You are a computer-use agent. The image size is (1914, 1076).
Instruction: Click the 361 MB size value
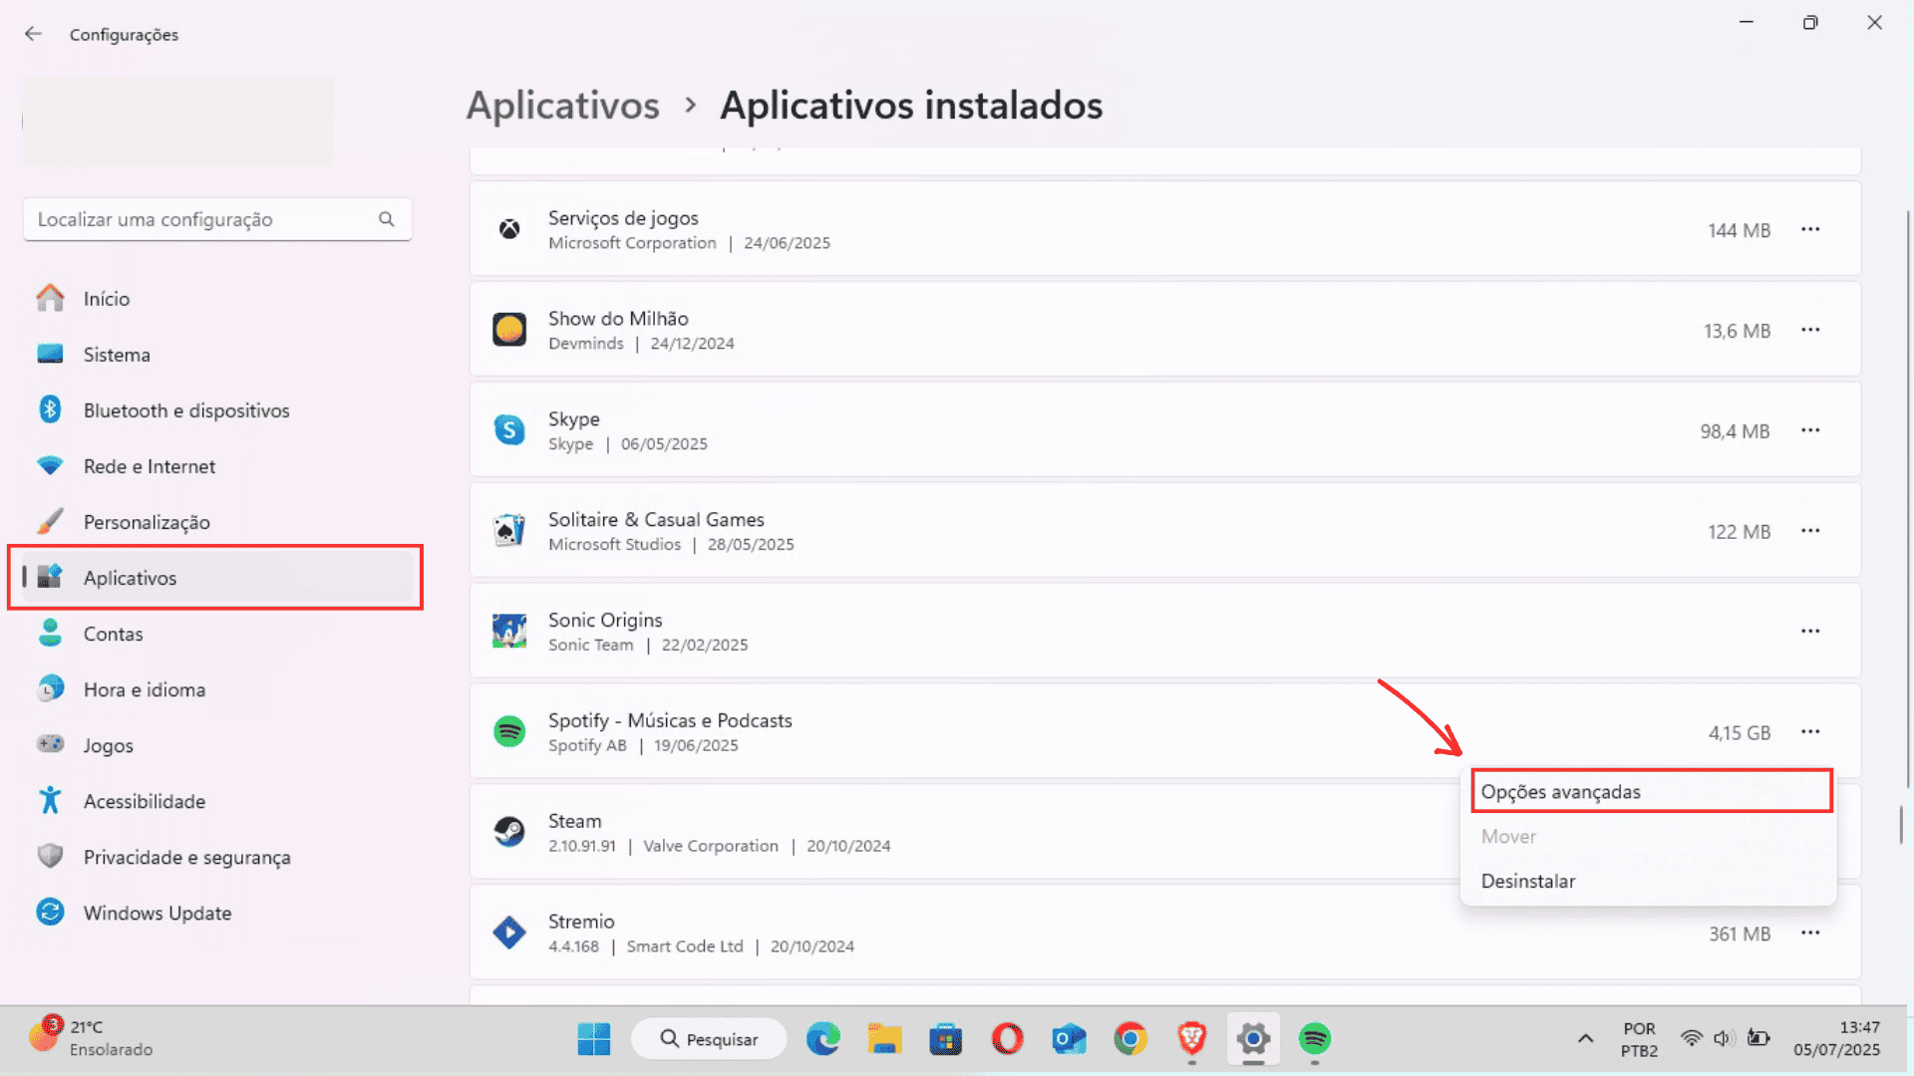1740,934
